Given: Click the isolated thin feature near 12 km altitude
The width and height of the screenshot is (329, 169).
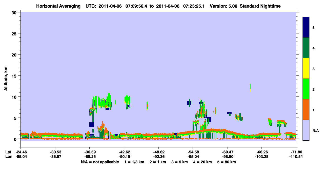Looking at the screenshot, I should pyautogui.click(x=250, y=88).
